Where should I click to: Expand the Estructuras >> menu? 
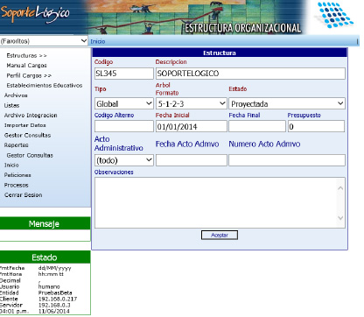[x=26, y=55]
